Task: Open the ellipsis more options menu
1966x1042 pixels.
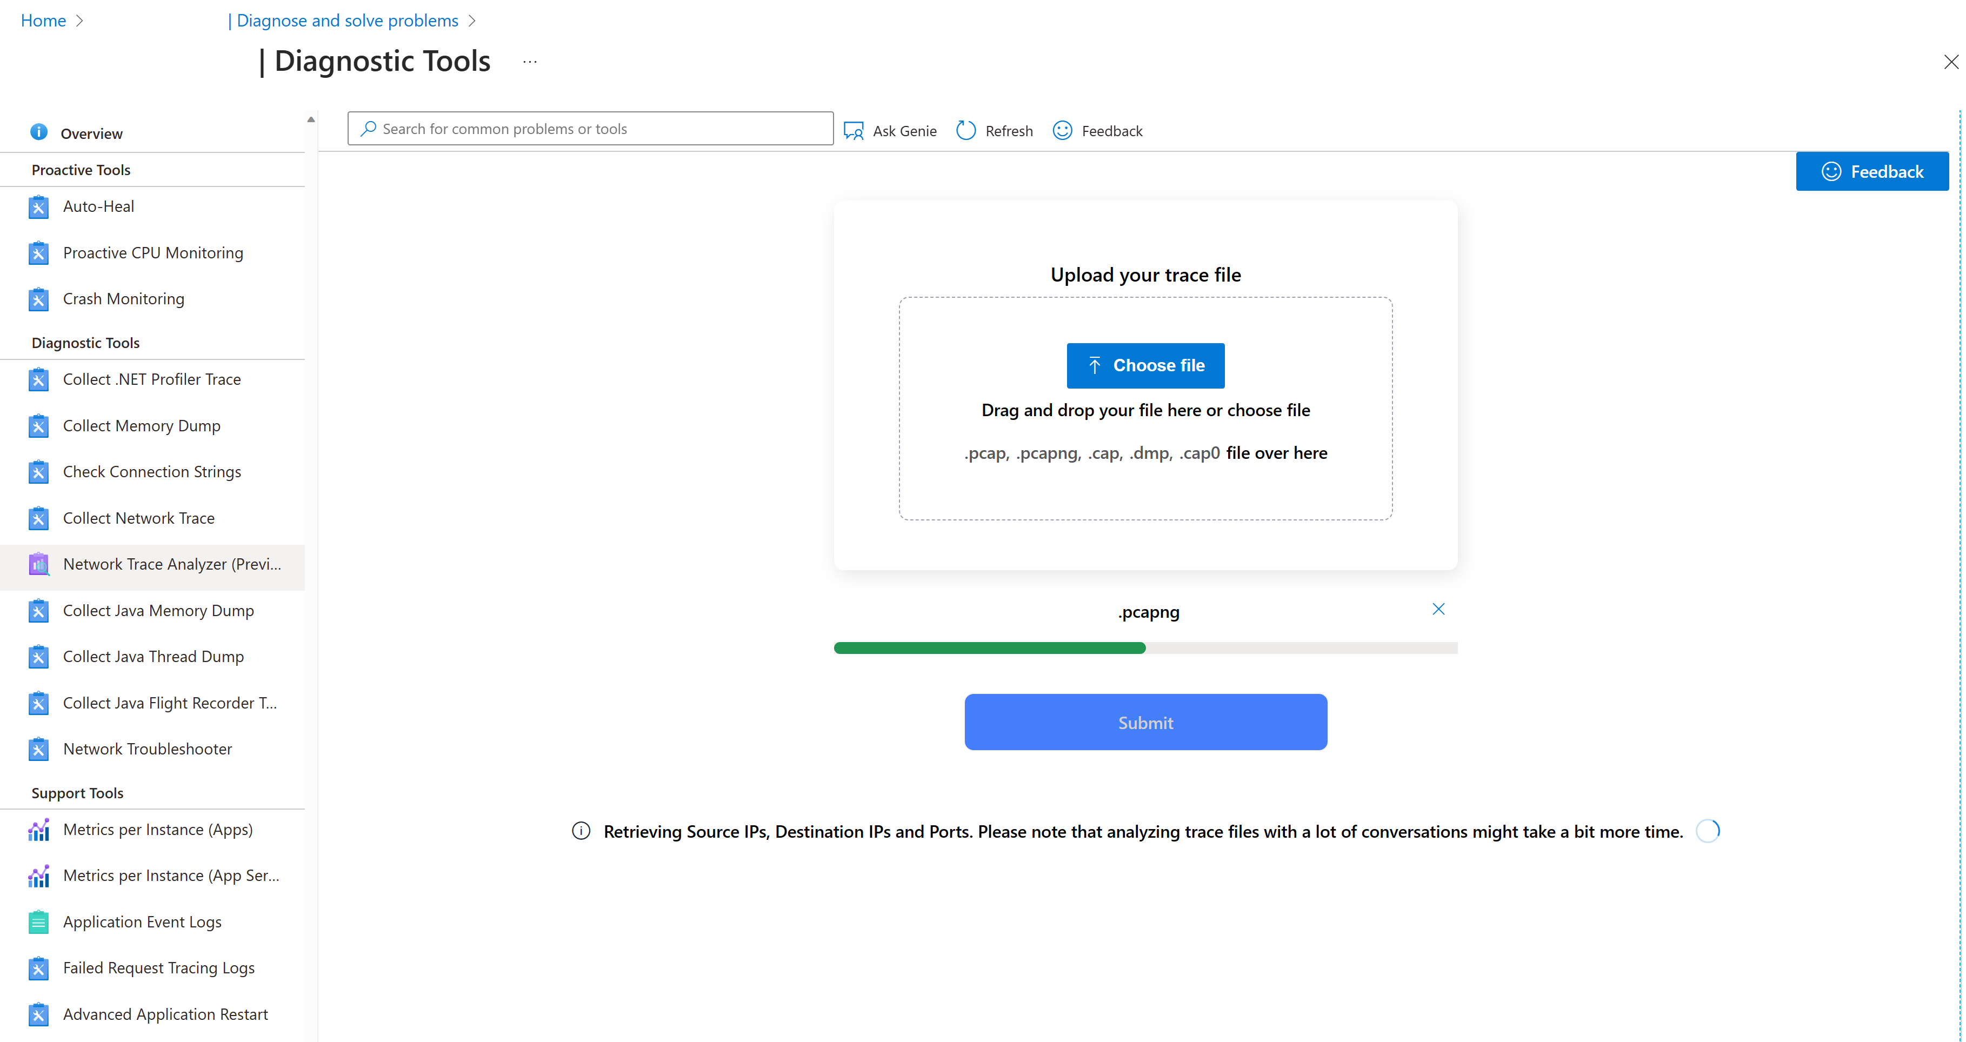Action: (x=530, y=62)
